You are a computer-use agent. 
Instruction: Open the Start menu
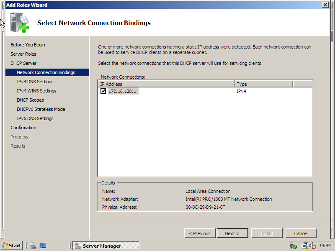(x=12, y=246)
